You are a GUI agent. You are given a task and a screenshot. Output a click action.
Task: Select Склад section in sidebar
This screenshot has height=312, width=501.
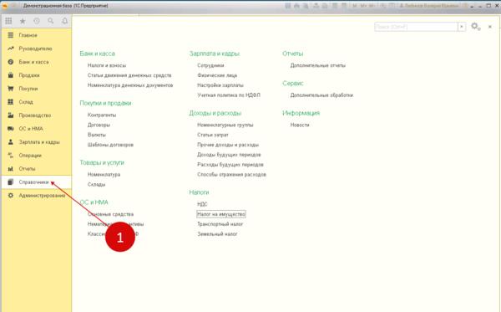coord(26,102)
